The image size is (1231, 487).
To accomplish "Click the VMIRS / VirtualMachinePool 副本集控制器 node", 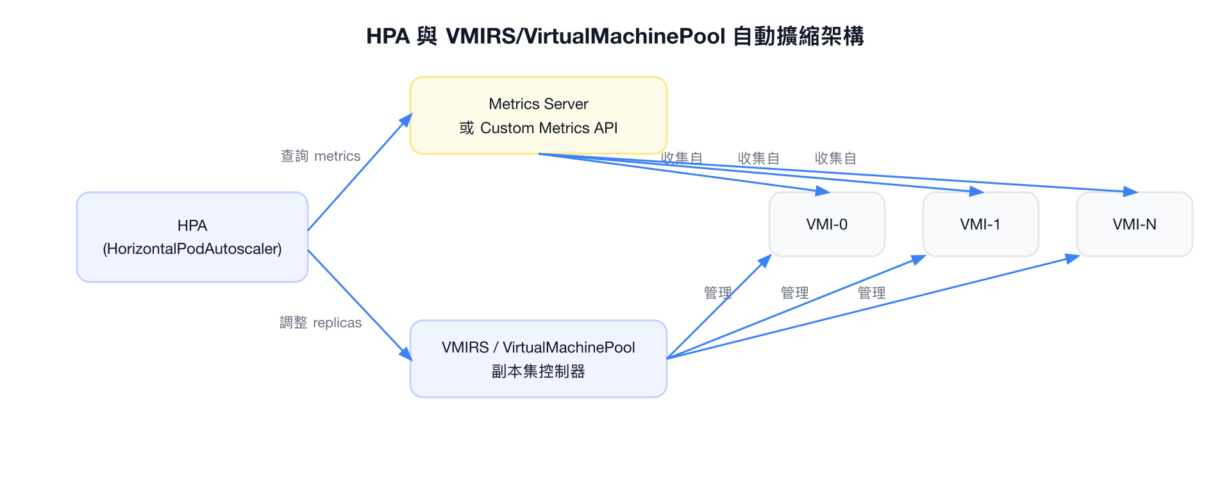I will click(x=539, y=359).
